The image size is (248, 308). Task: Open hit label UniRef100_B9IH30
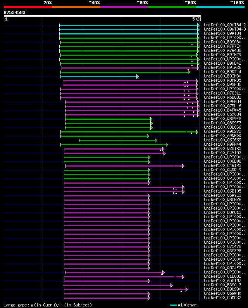click(x=222, y=76)
